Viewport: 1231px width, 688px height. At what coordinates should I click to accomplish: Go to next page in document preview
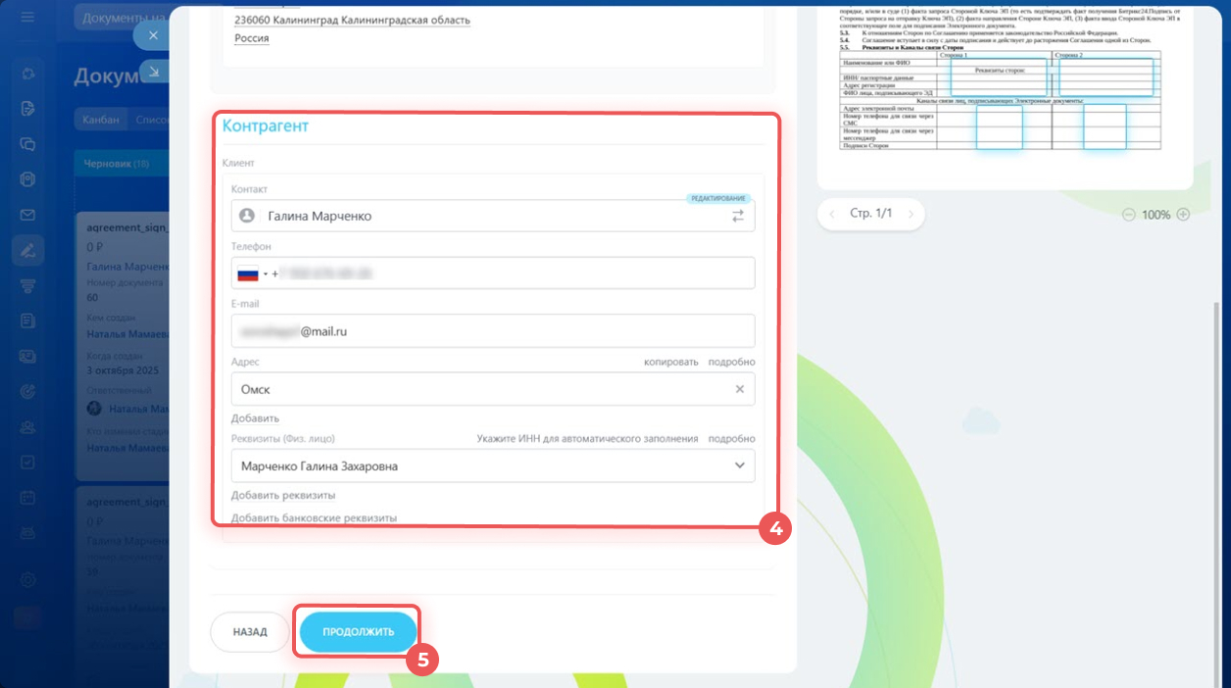[x=911, y=214]
